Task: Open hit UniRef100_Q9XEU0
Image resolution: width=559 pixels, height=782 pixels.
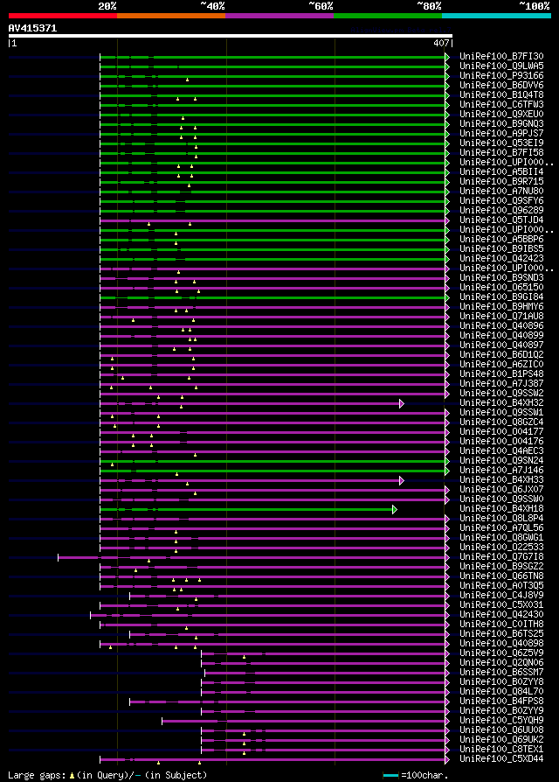Action: pyautogui.click(x=501, y=115)
